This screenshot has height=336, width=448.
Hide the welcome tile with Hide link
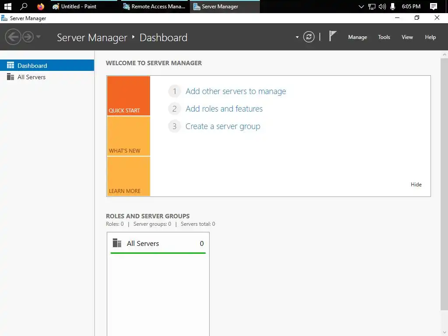coord(416,185)
